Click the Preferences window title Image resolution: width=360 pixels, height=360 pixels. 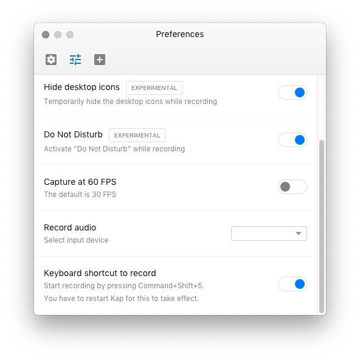pyautogui.click(x=180, y=34)
